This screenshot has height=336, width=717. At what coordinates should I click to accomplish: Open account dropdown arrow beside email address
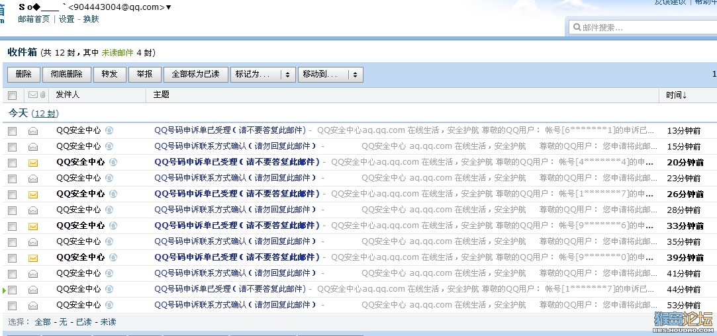click(x=169, y=7)
